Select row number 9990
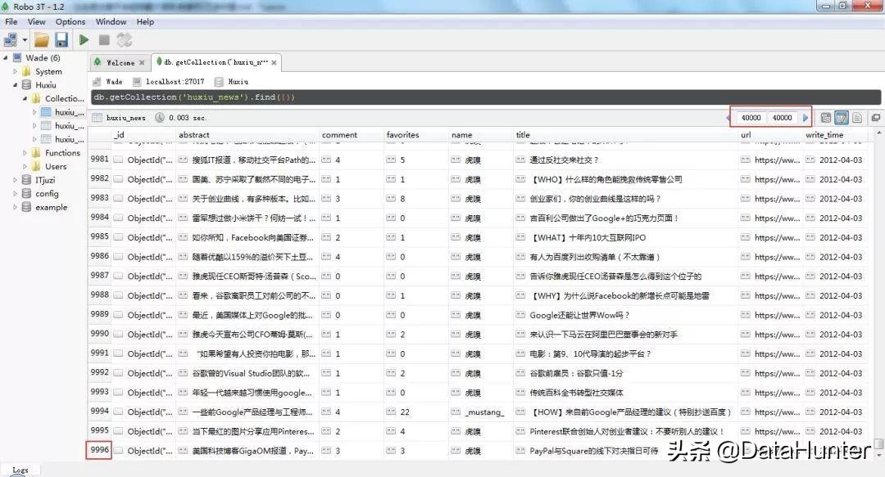 click(x=99, y=334)
